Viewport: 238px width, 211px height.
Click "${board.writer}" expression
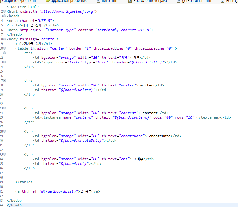[x=78, y=90]
